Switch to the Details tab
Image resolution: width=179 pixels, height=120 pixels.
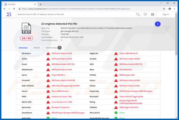click(x=37, y=48)
